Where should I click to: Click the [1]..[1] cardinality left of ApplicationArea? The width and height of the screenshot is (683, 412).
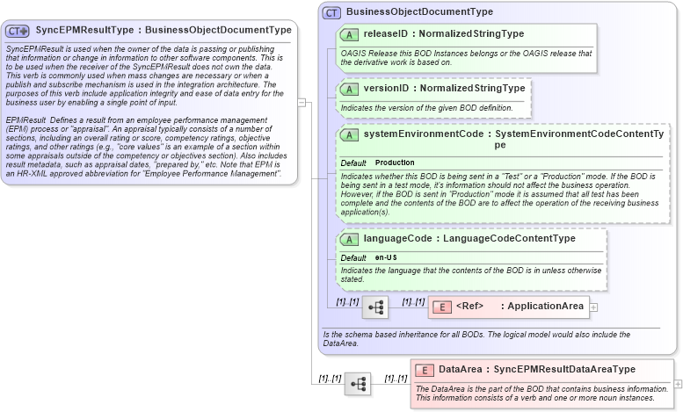pos(413,301)
